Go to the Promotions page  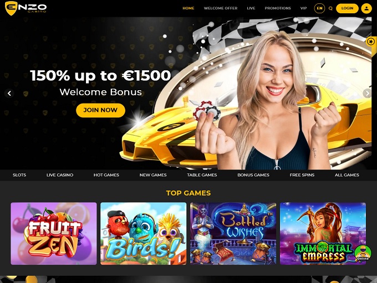278,8
